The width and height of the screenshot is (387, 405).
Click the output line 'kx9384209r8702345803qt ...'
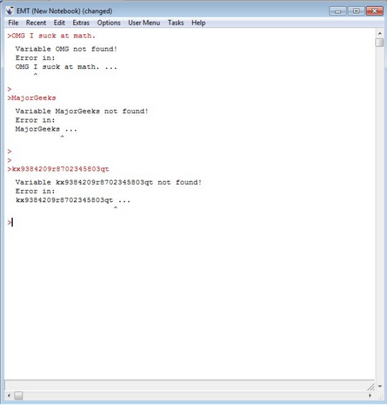pyautogui.click(x=73, y=200)
